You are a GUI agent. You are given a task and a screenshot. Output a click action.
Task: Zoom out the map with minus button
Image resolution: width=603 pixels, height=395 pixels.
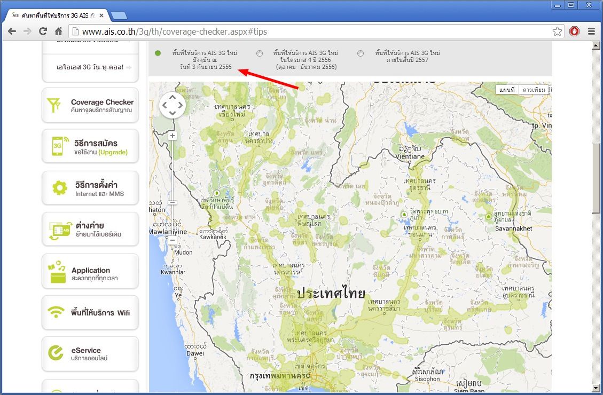point(173,241)
